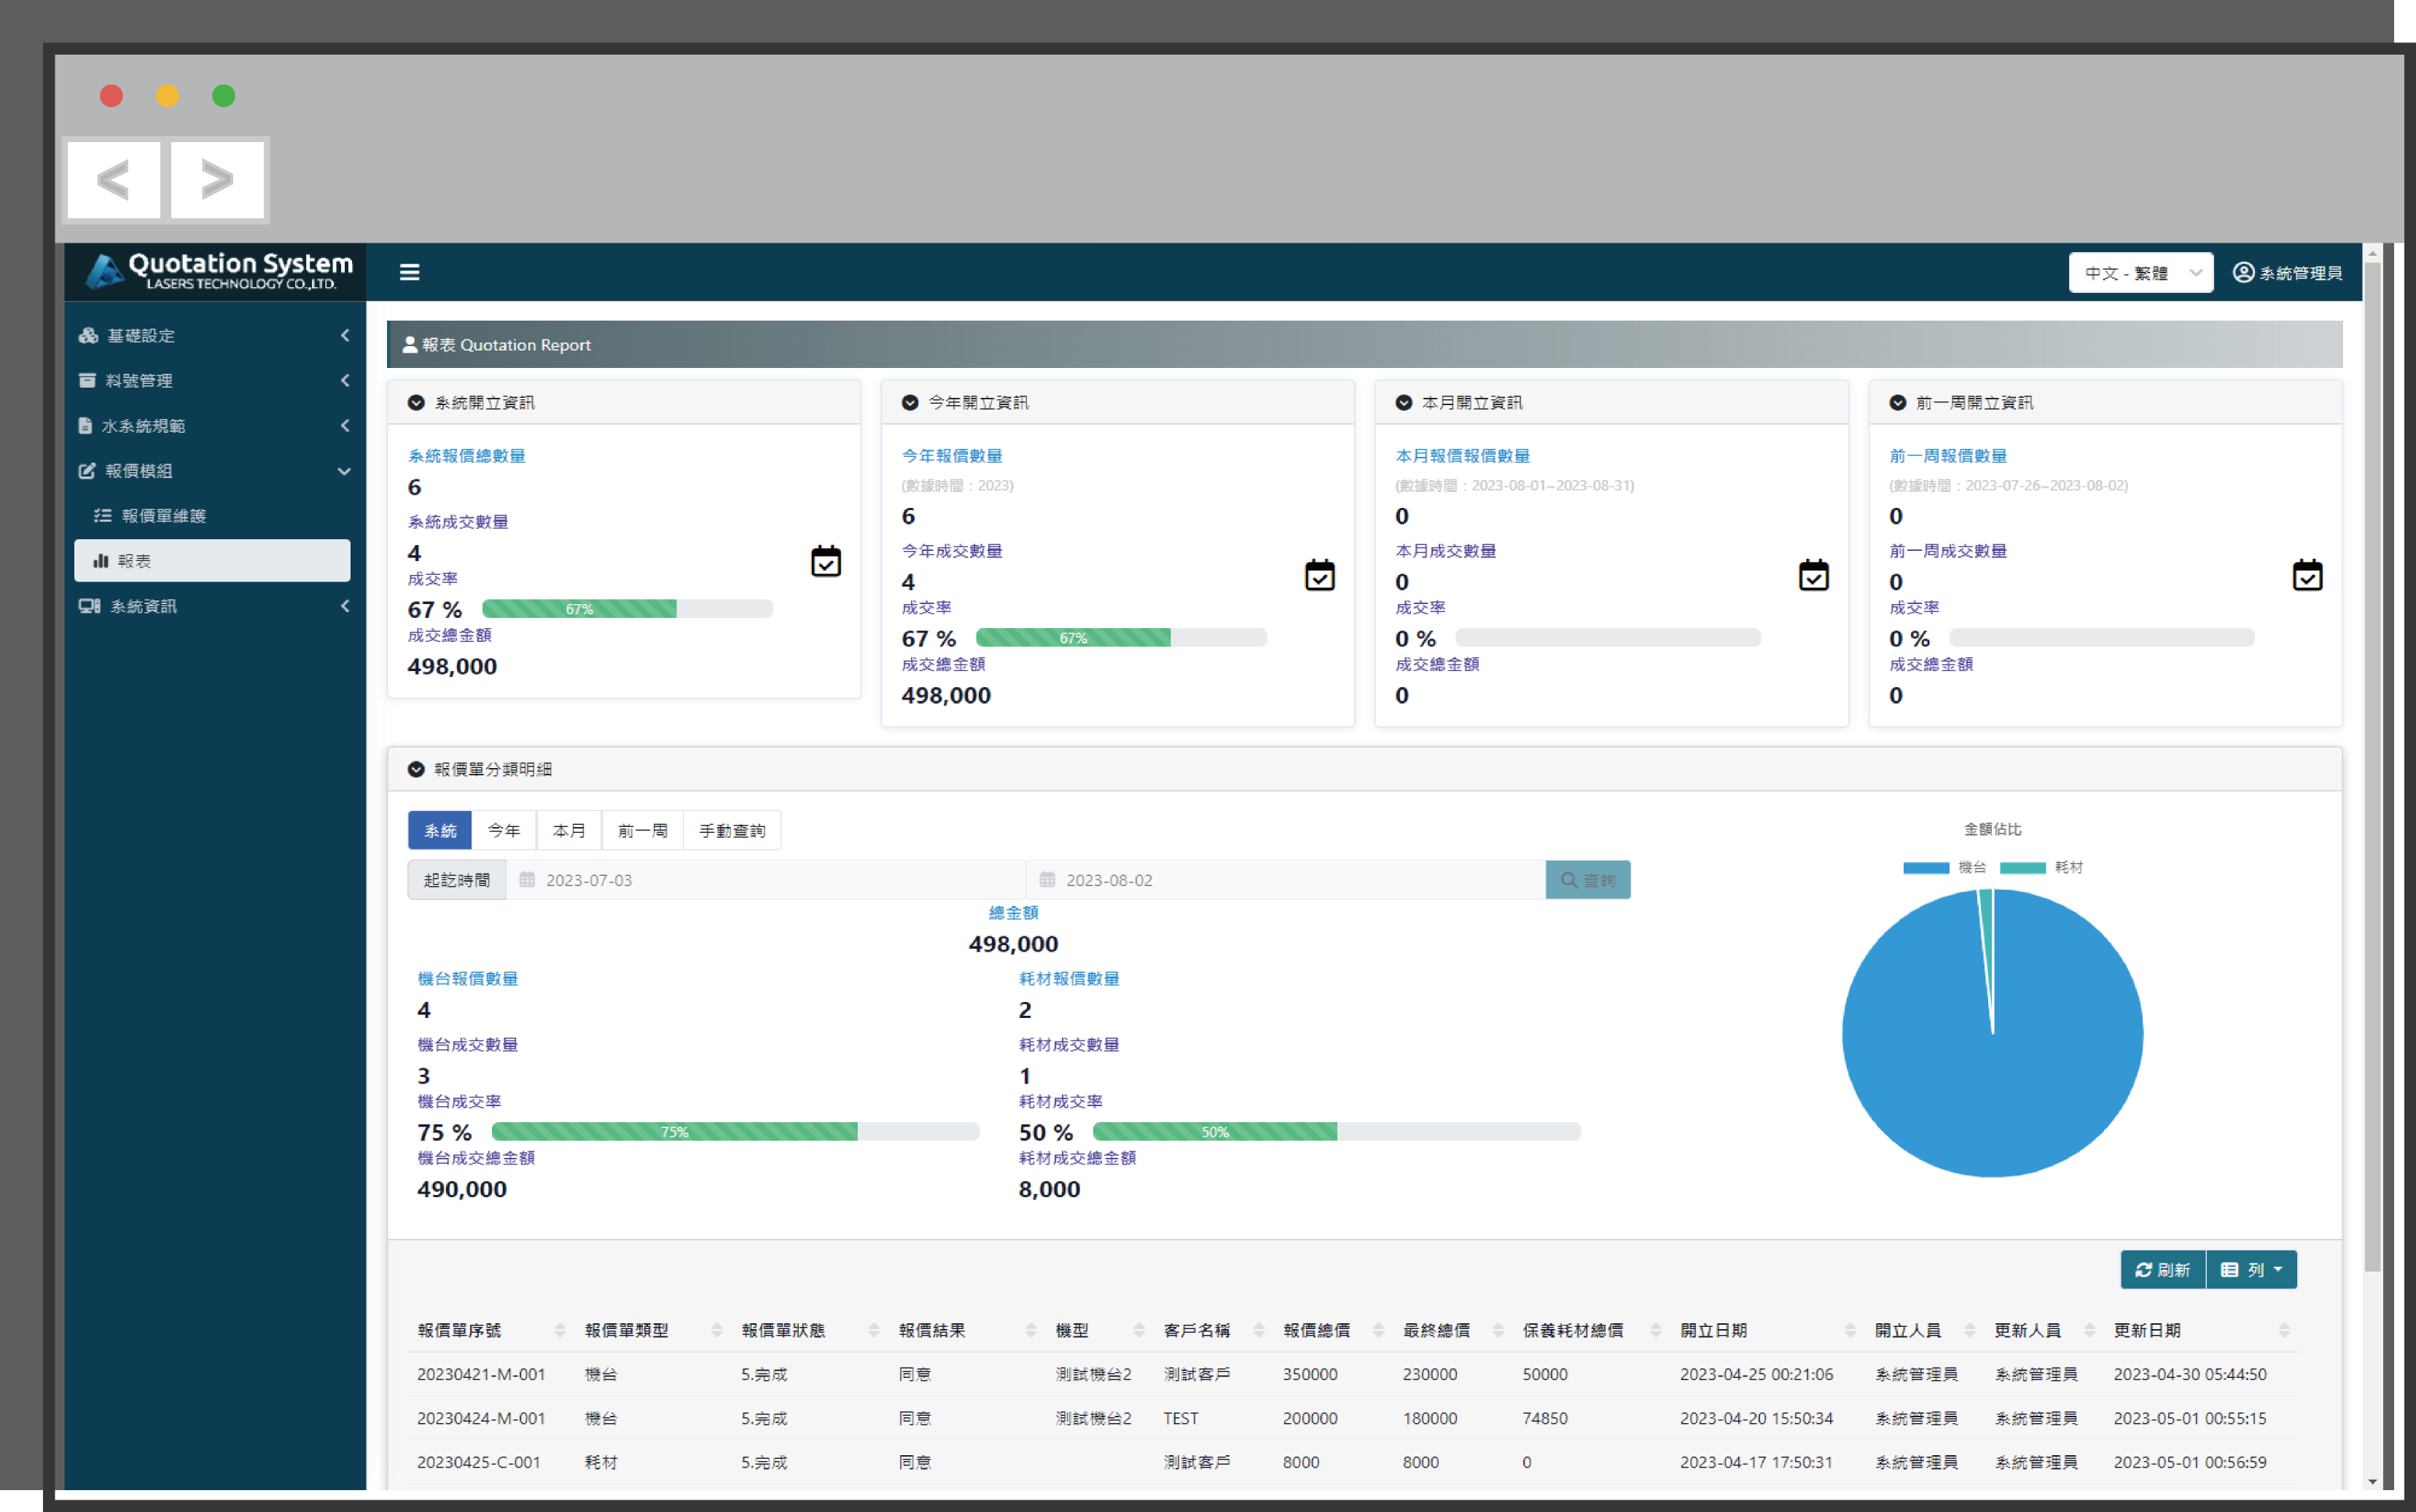Viewport: 2416px width, 1512px height.
Task: Click the 查詢 search button
Action: click(1588, 880)
